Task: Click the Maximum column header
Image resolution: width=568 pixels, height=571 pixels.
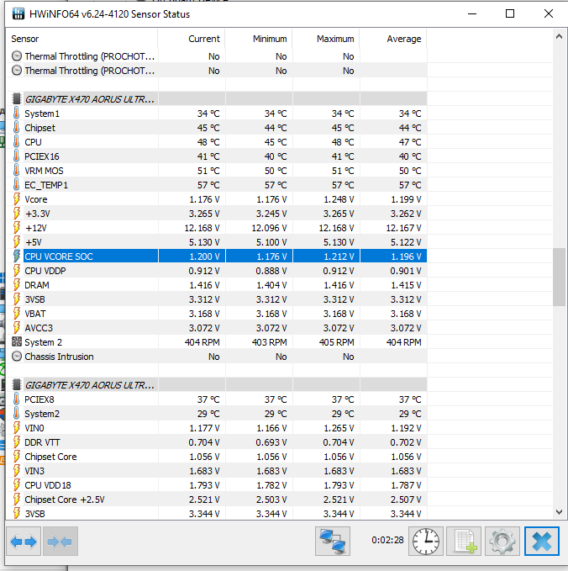Action: coord(326,39)
